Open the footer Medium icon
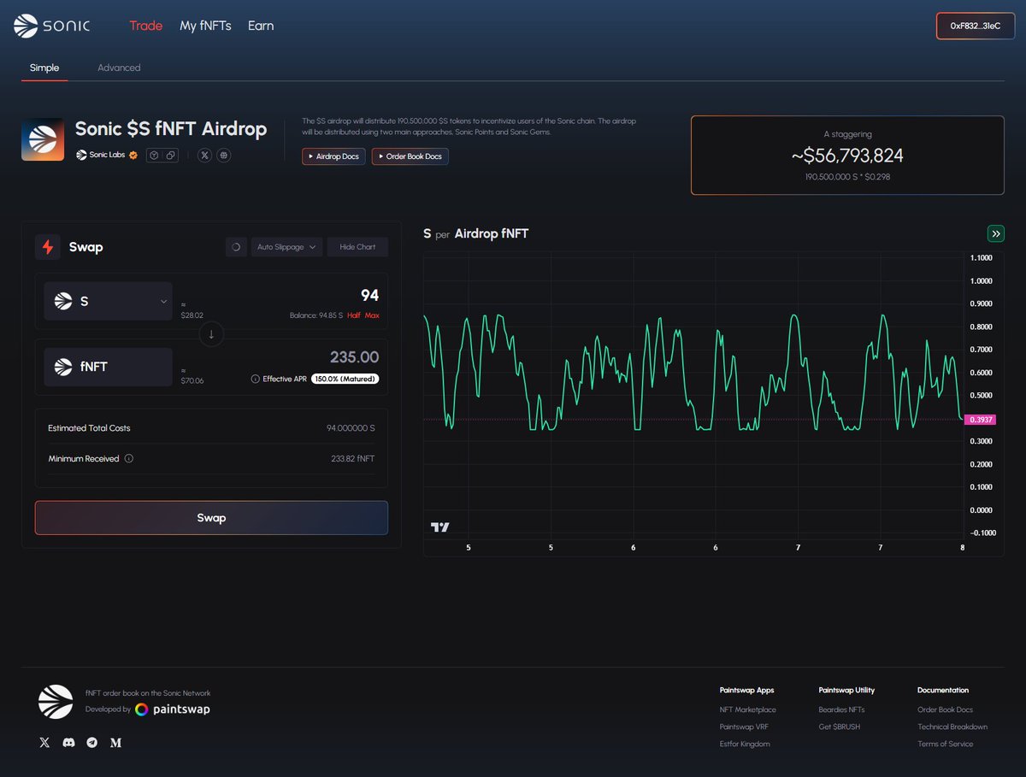 [x=116, y=743]
